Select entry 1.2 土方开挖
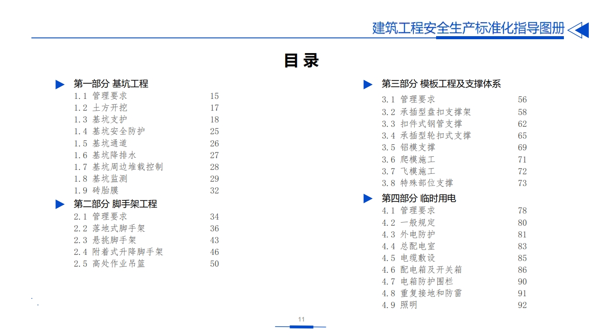 click(100, 108)
